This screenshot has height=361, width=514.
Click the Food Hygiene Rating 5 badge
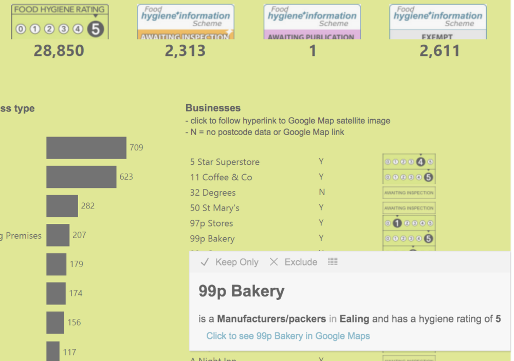[x=60, y=22]
